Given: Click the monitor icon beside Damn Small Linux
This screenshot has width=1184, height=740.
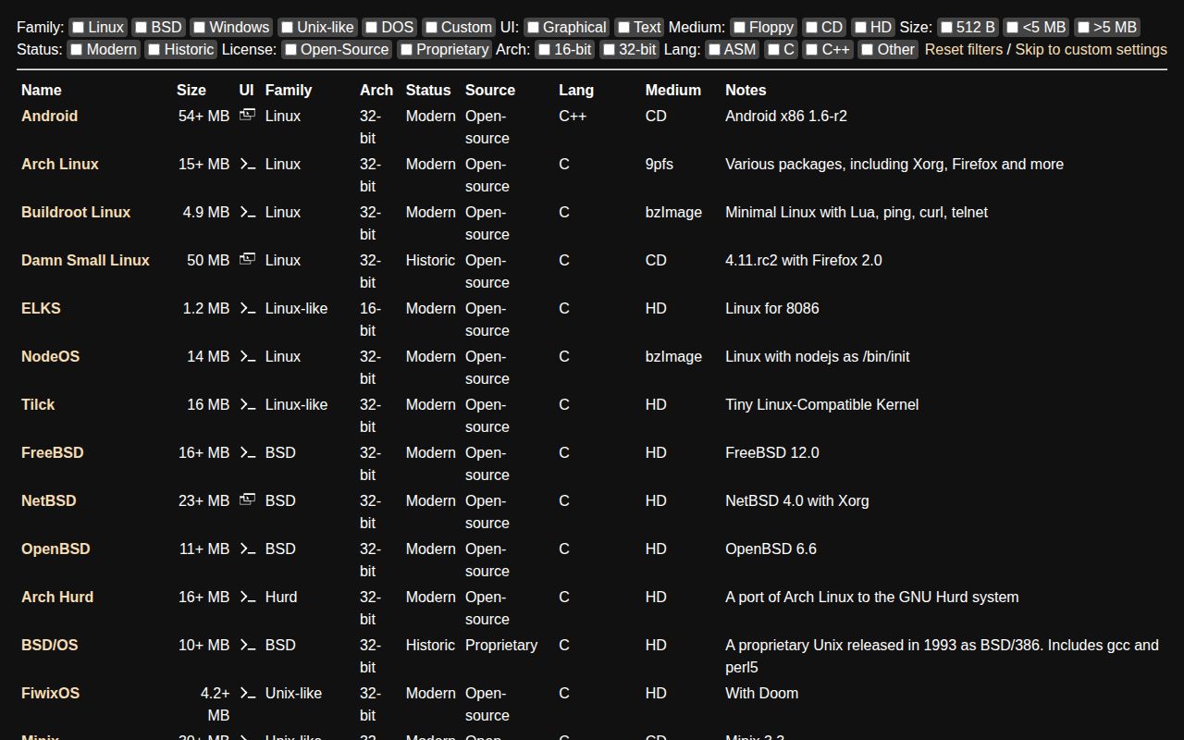Looking at the screenshot, I should 246,258.
